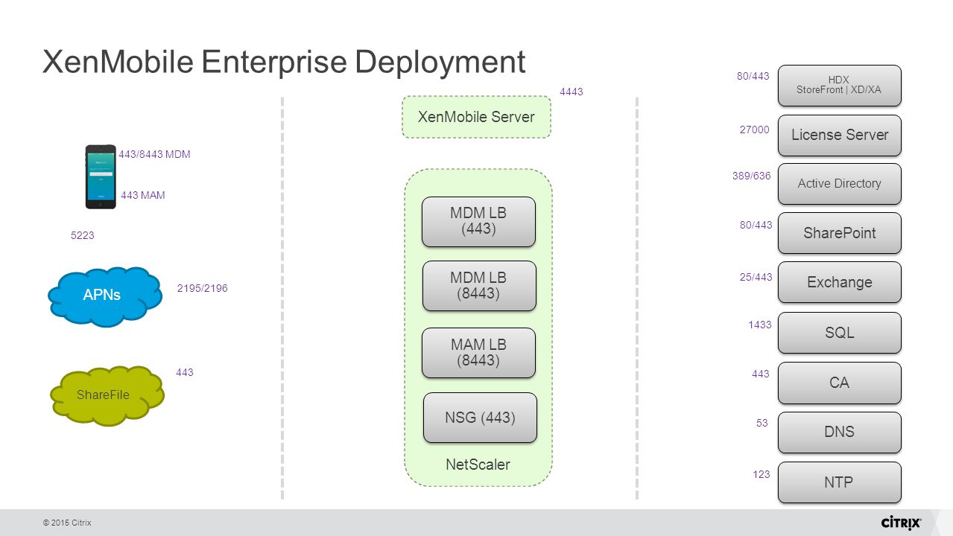Click the 53 port label

tap(762, 423)
